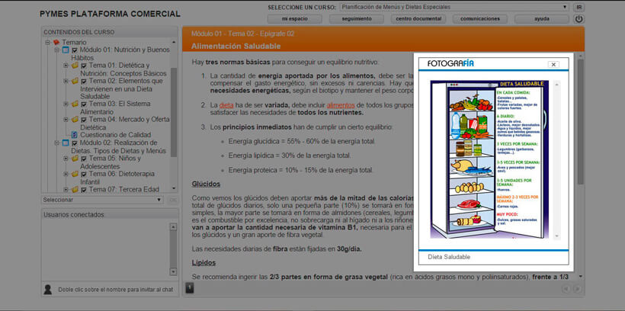Open the Seleccionar dropdown below course contents

tap(102, 200)
